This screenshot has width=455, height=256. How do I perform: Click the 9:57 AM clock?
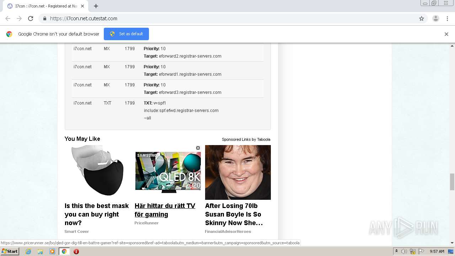(437, 251)
